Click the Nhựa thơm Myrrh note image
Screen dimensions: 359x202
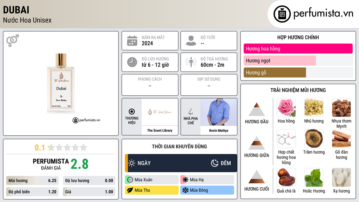(341, 107)
